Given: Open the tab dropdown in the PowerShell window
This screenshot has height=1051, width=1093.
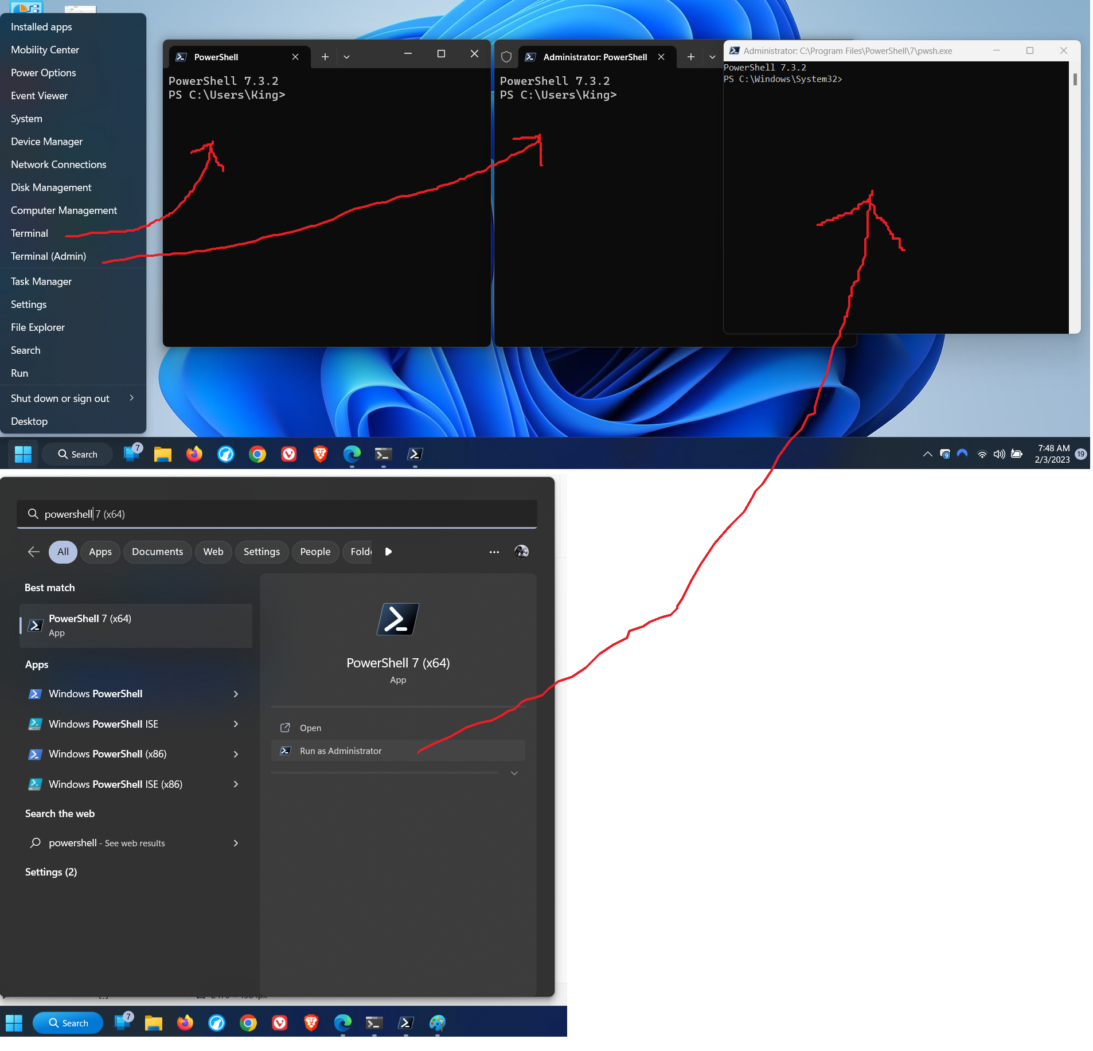Looking at the screenshot, I should point(346,57).
